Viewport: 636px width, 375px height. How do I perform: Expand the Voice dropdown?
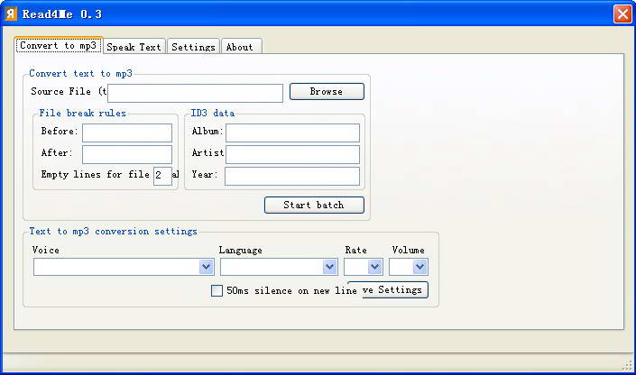click(x=206, y=267)
